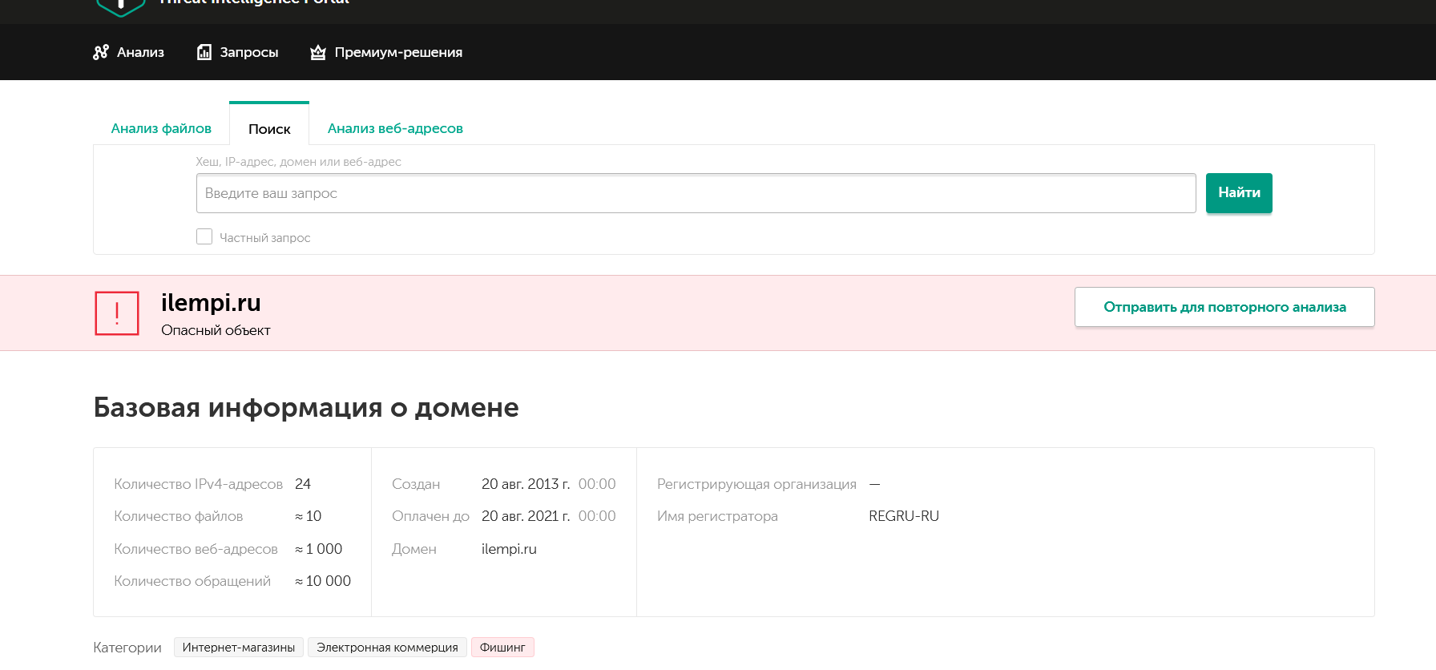Click the Регистрирующая организация label

coord(757,484)
